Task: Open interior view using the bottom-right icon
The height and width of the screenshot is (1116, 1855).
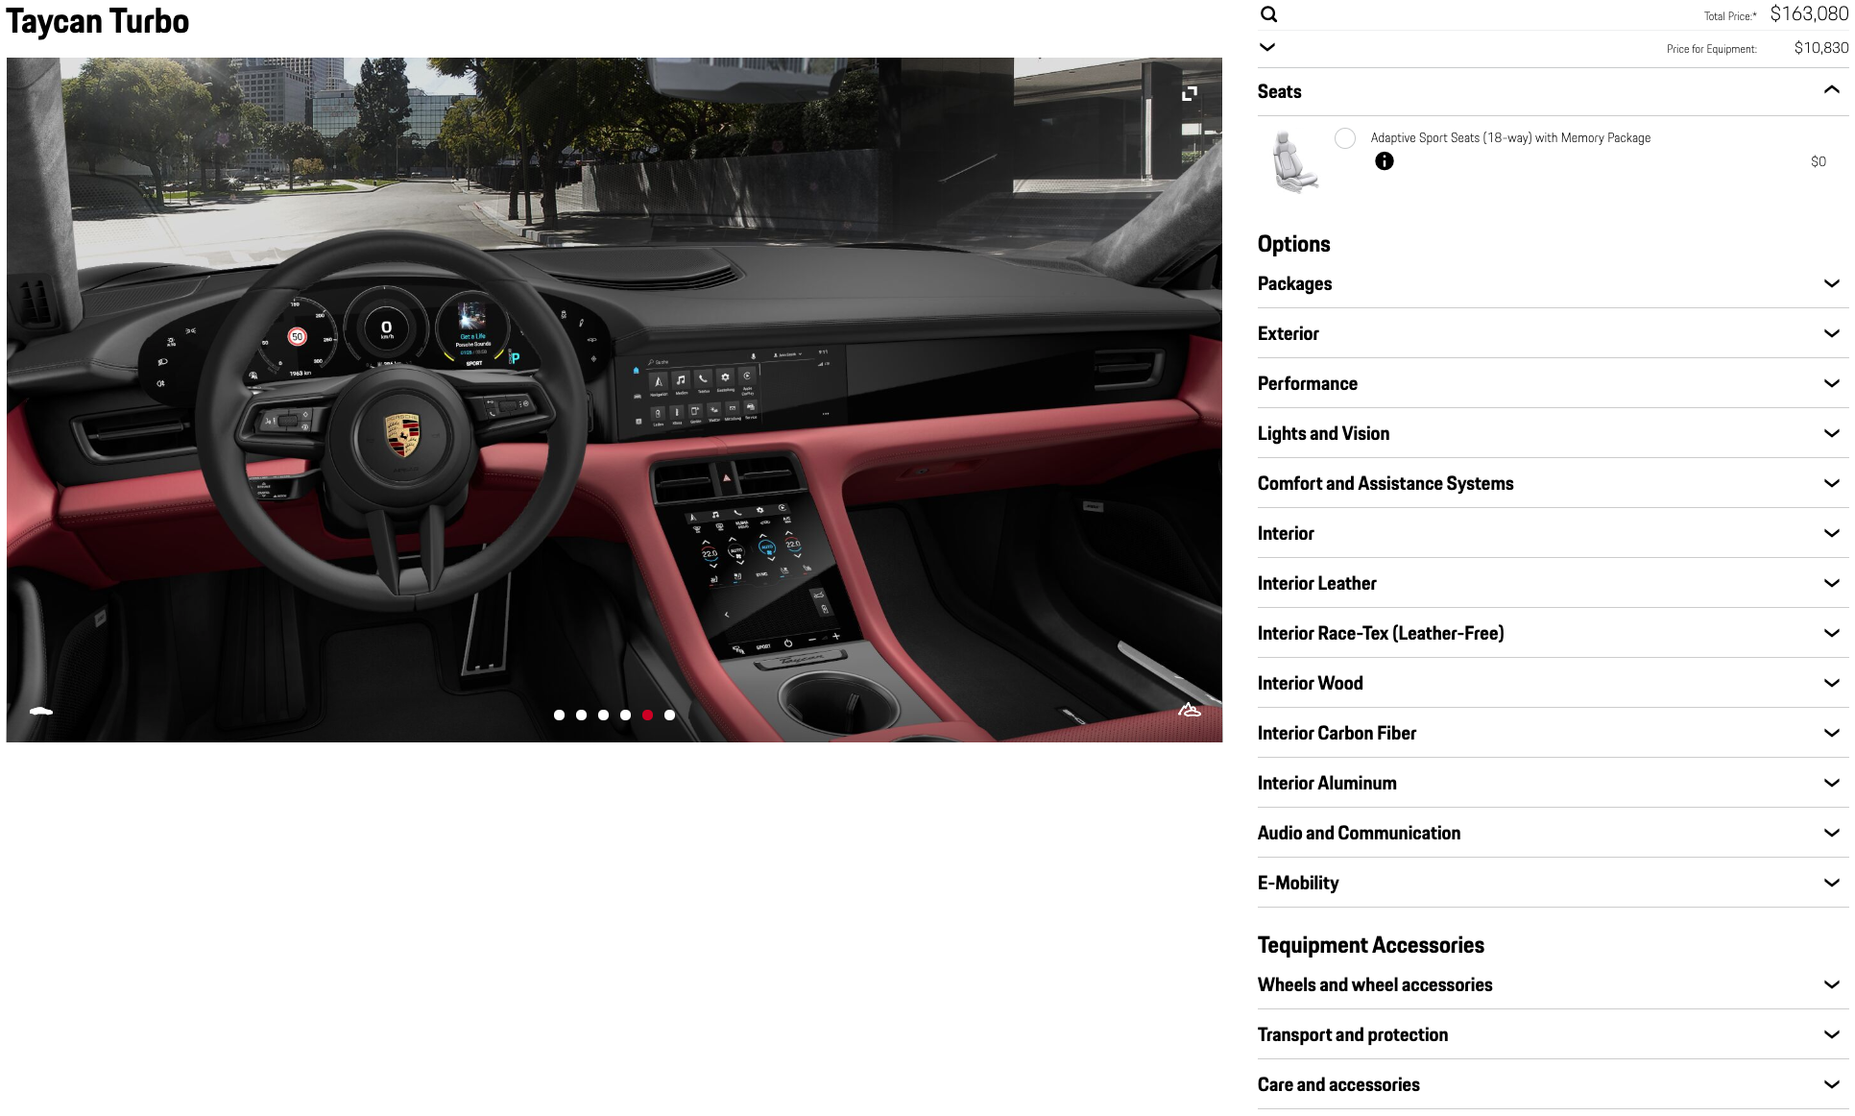Action: pos(1189,710)
